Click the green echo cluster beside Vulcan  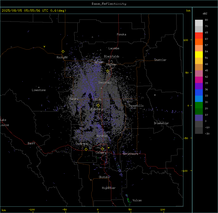[x=128, y=200]
